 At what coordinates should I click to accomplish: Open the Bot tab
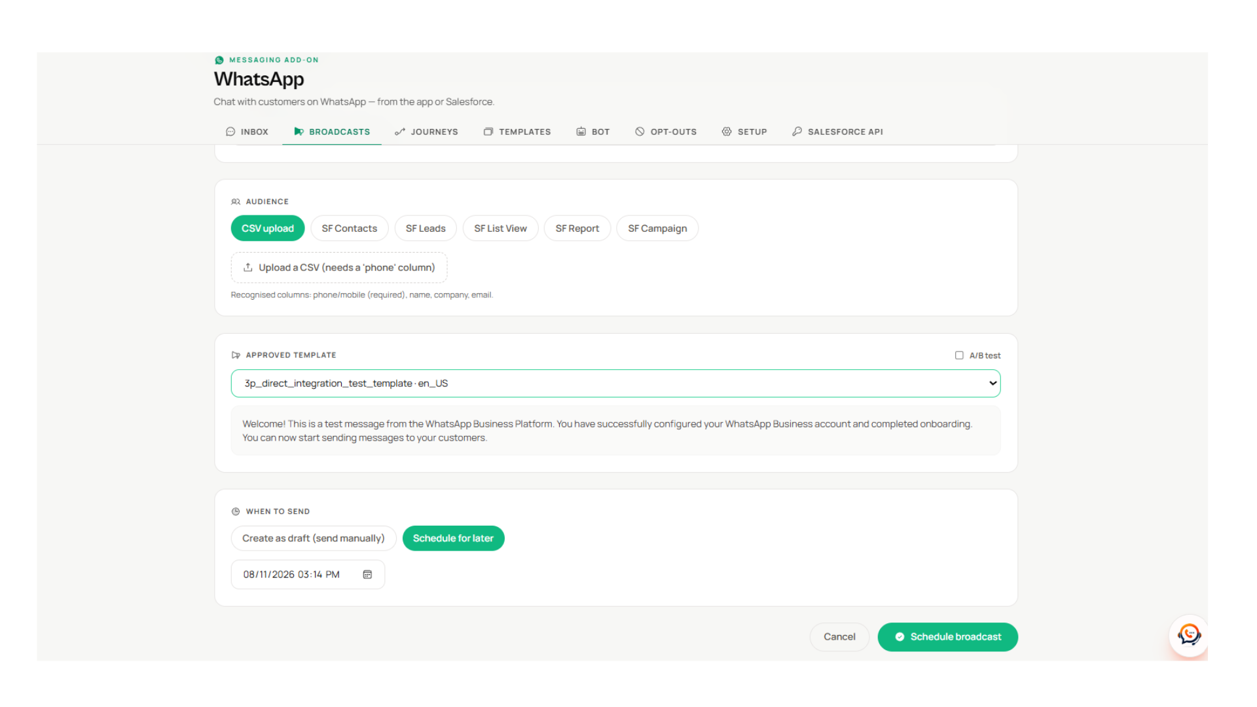593,132
